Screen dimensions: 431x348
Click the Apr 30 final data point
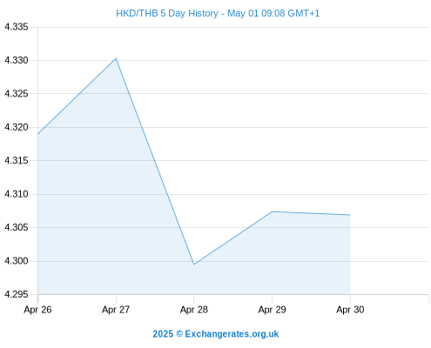click(350, 215)
